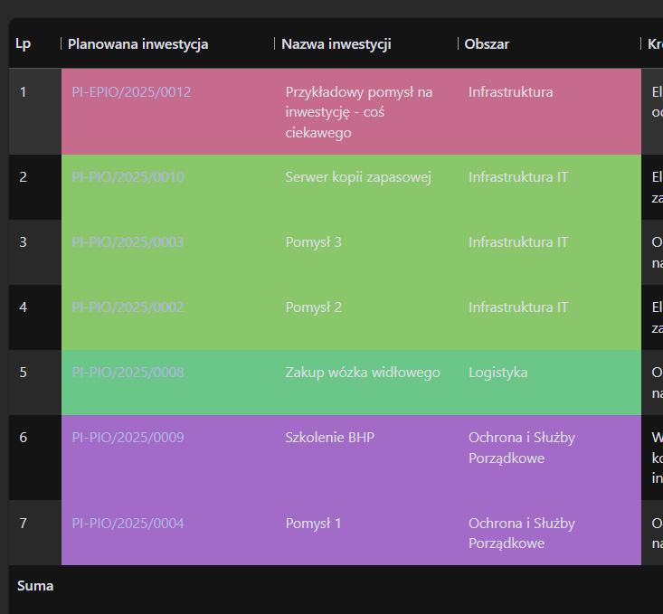Click row number 6 cell

35,458
